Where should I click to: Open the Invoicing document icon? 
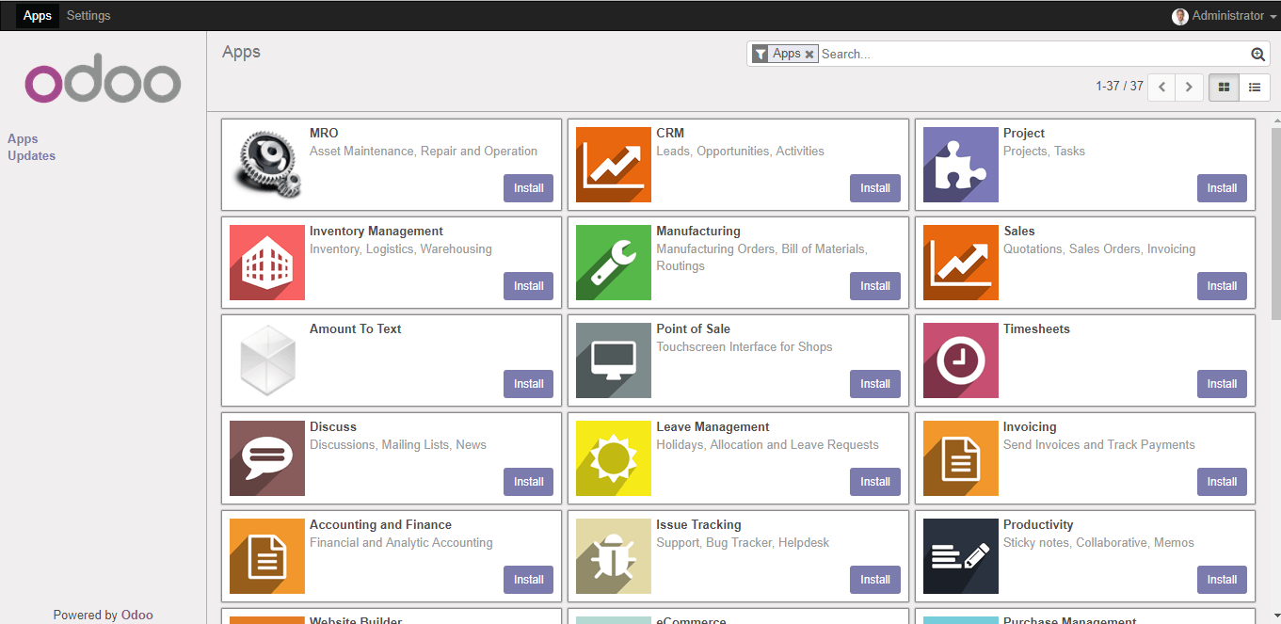[x=961, y=458]
